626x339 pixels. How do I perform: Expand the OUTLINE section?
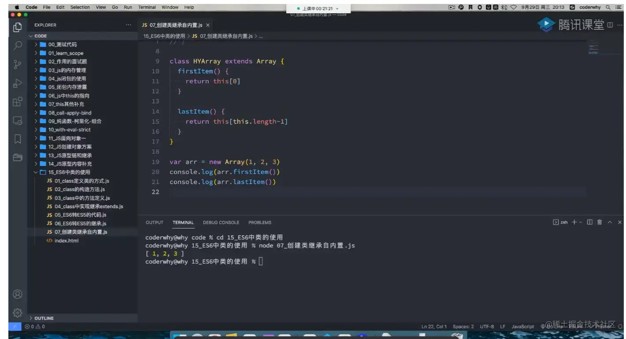[x=82, y=318]
